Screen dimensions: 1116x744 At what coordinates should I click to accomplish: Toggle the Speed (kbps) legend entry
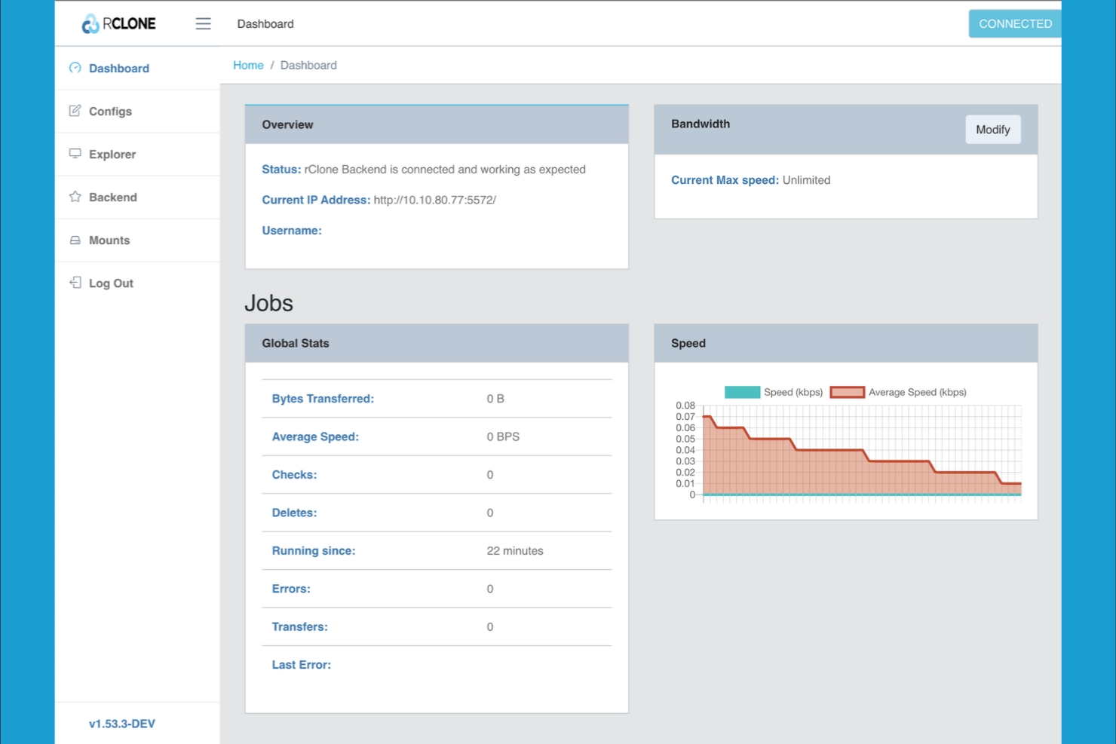793,392
